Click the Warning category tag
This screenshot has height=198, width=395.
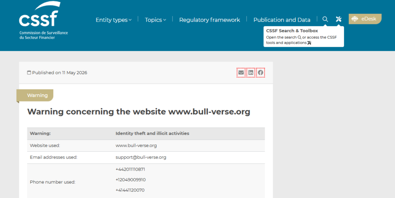pyautogui.click(x=35, y=95)
